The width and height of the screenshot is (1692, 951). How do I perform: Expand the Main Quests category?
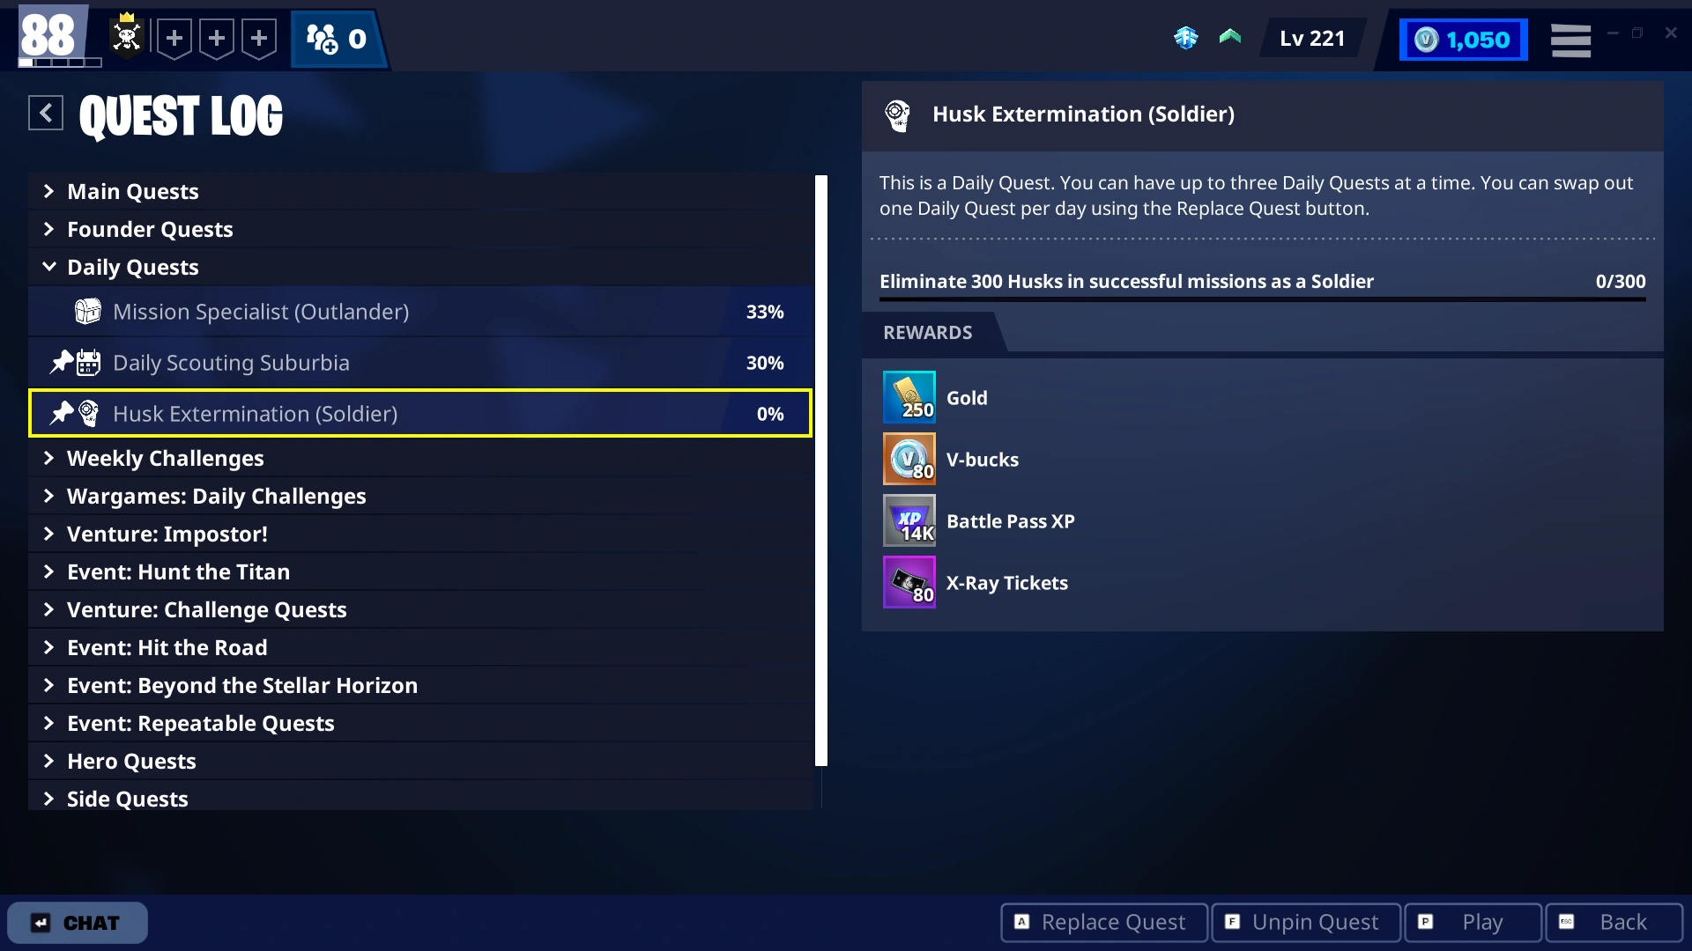click(133, 191)
